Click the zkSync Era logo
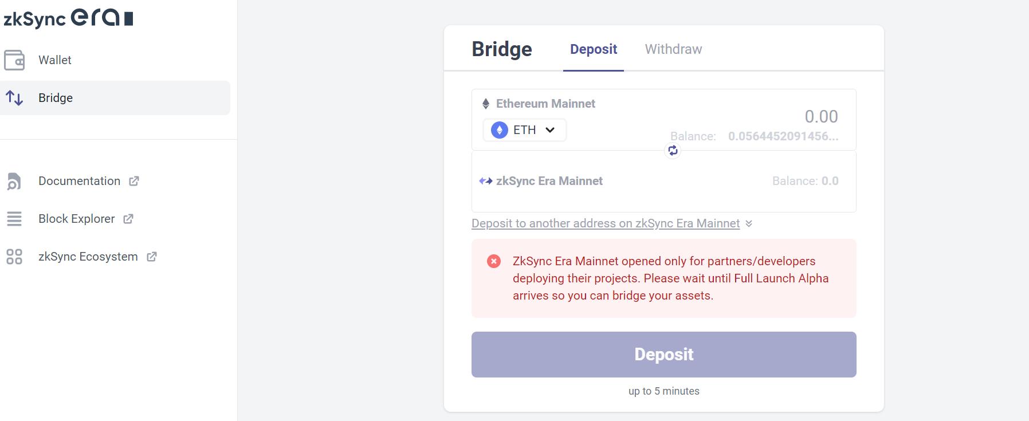This screenshot has width=1029, height=421. (68, 18)
